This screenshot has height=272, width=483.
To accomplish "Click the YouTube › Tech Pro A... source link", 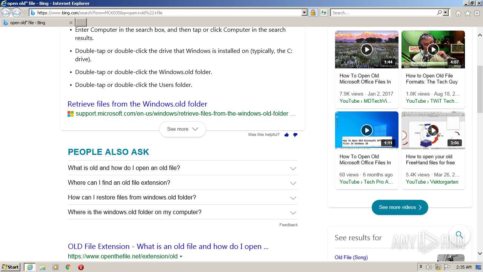I will tap(366, 182).
